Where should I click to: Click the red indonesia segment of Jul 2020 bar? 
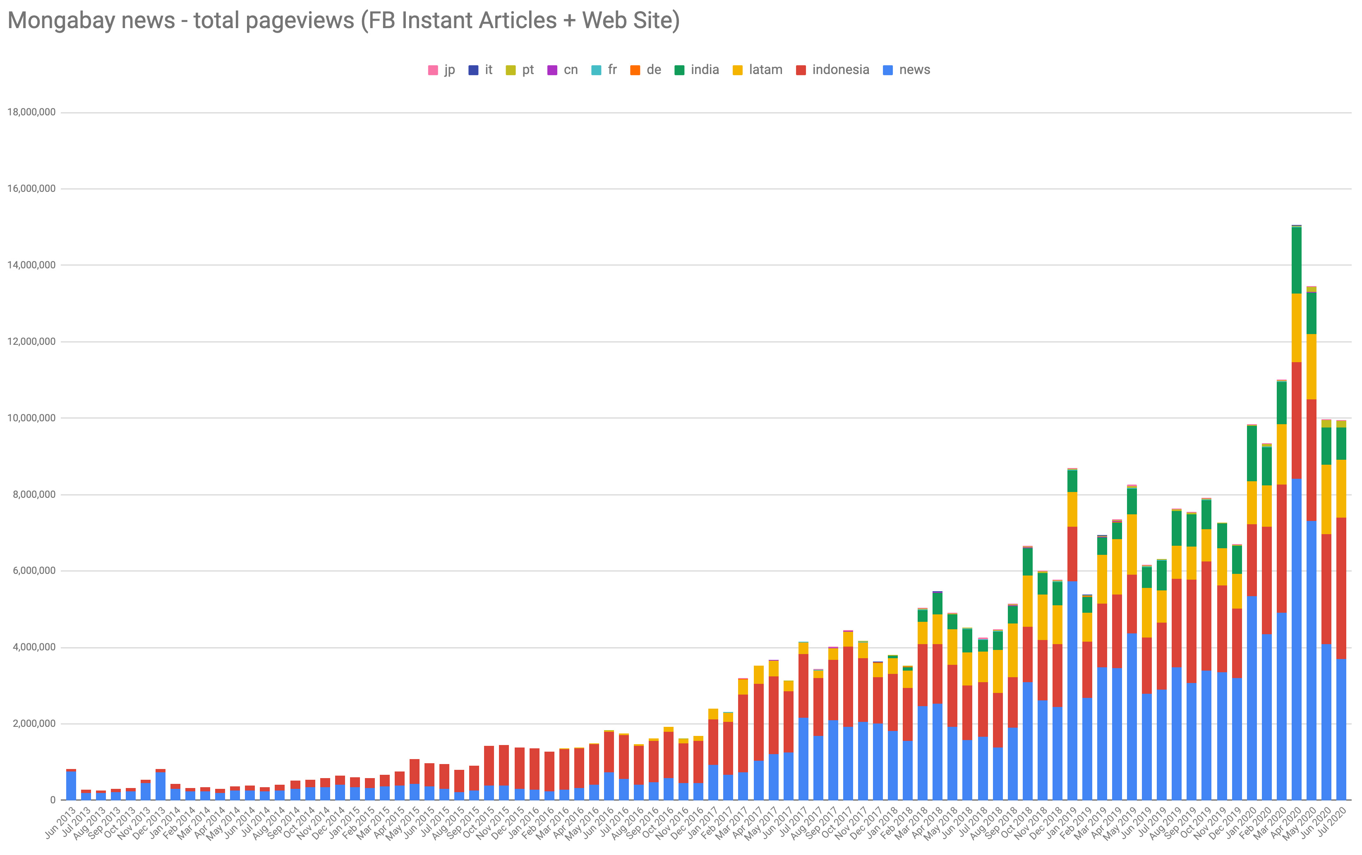[1342, 588]
